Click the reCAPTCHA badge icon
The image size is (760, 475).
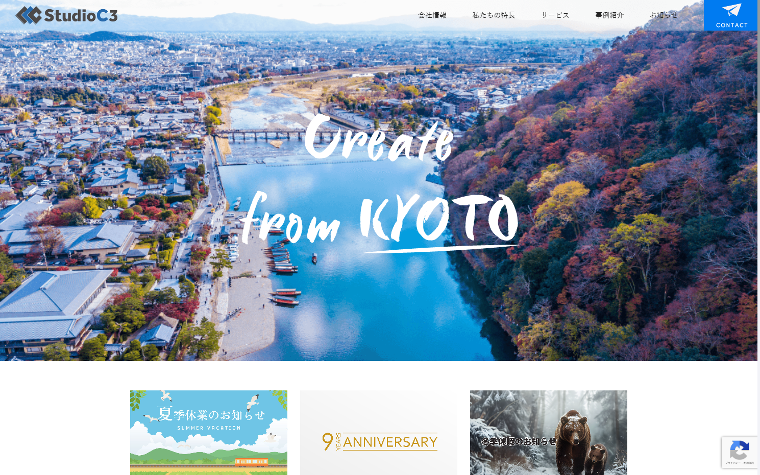pos(739,451)
